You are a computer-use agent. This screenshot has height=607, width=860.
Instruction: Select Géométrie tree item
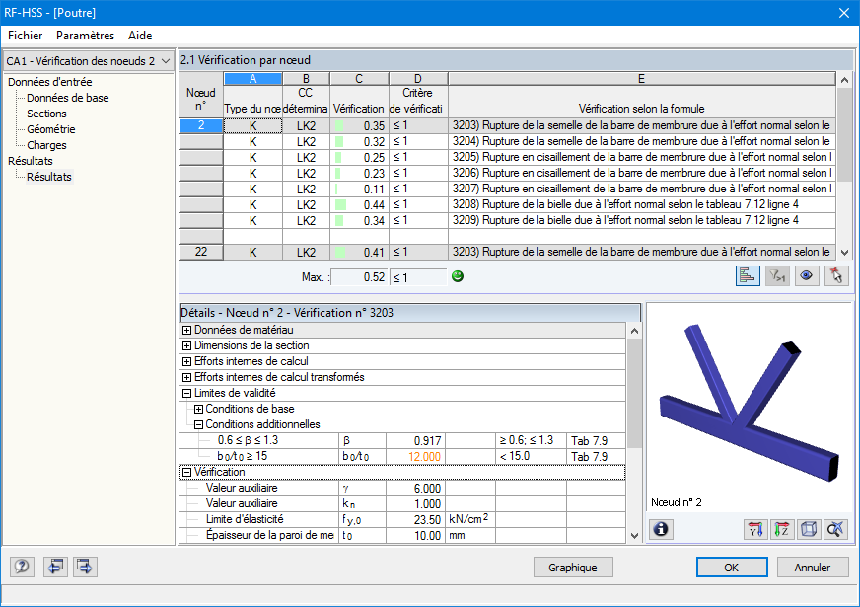pyautogui.click(x=51, y=129)
